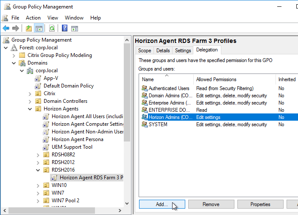Expand the WIN10 OU node
This screenshot has width=298, height=215.
click(x=38, y=186)
